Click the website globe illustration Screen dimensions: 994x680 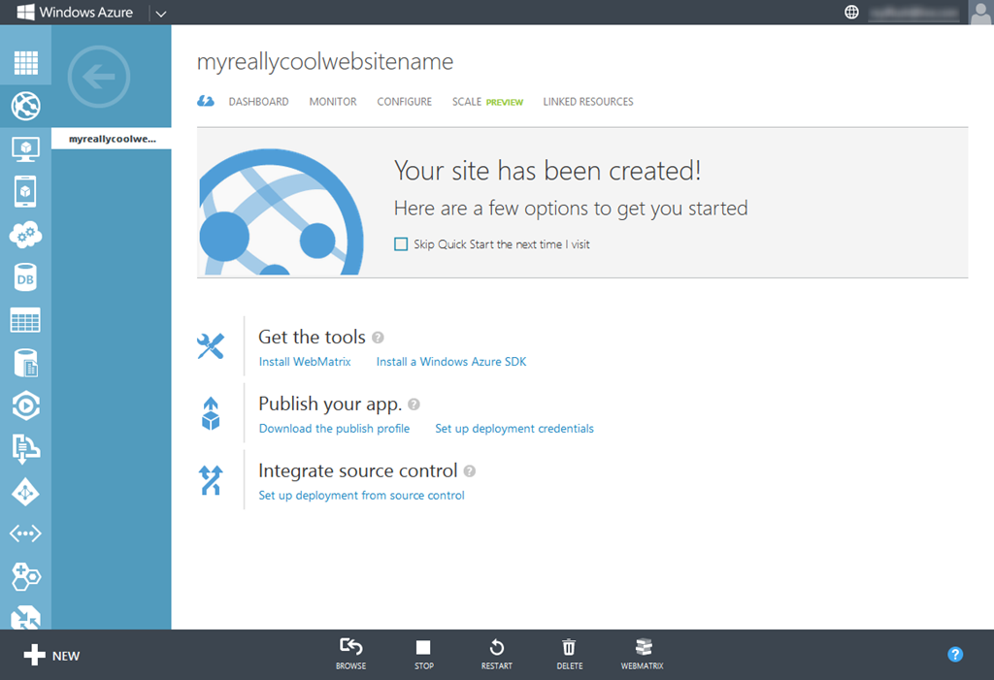[281, 212]
